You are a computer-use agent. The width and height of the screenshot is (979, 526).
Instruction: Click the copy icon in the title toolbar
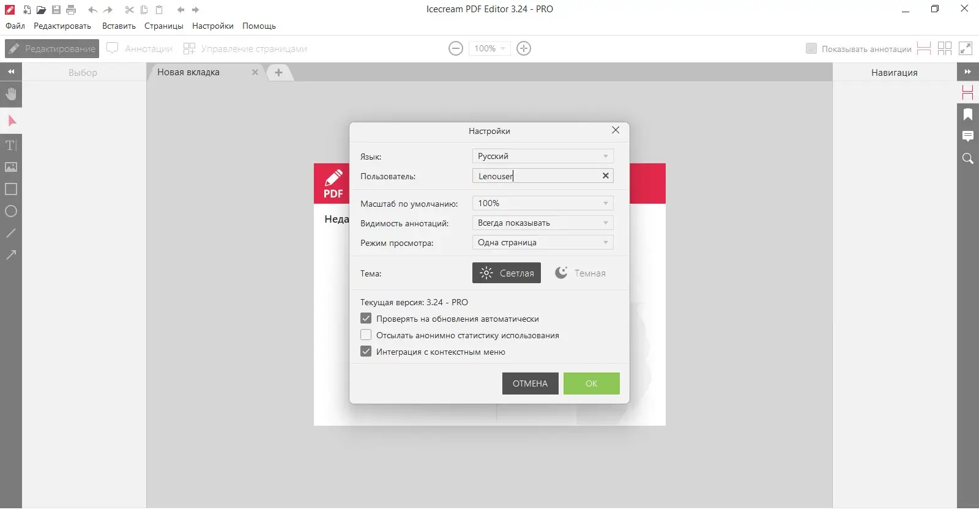coord(144,10)
